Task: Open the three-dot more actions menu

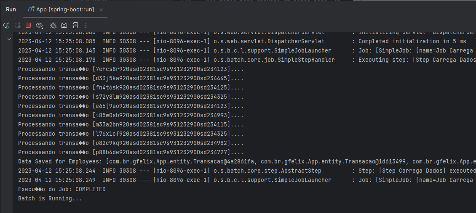Action: click(86, 25)
